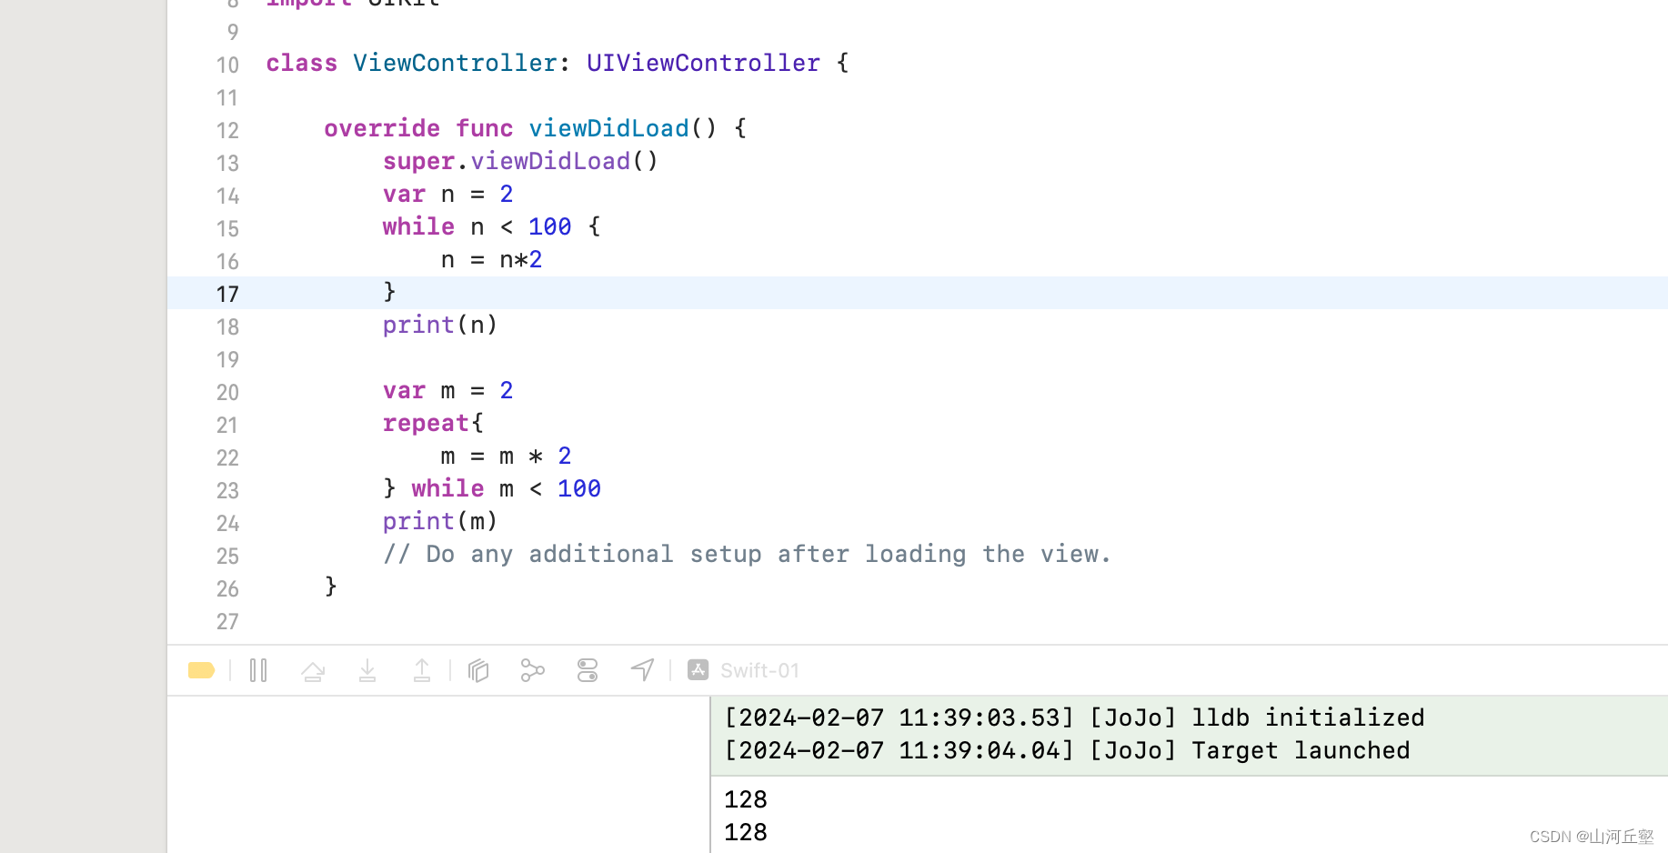Click 'm = m * 2' statement
This screenshot has width=1668, height=853.
click(507, 457)
